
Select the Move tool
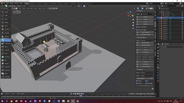pyautogui.click(x=6, y=19)
